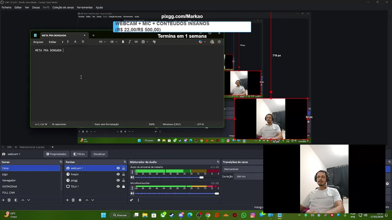Open the 100% zoom selector in Notepad
Image resolution: width=392 pixels, height=220 pixels.
coord(152,124)
